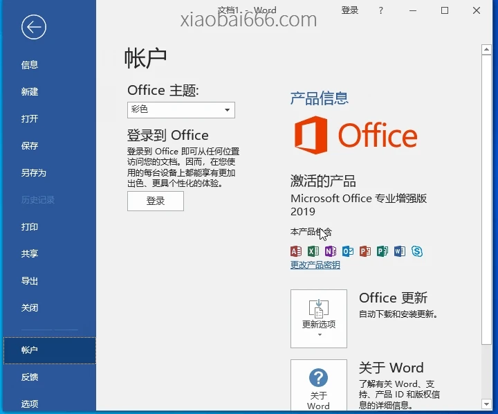Open Options in the sidebar
498x414 pixels.
coord(49,404)
